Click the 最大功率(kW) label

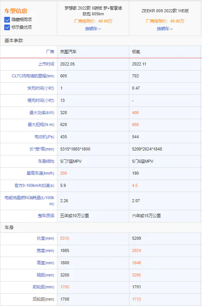tap(42, 113)
